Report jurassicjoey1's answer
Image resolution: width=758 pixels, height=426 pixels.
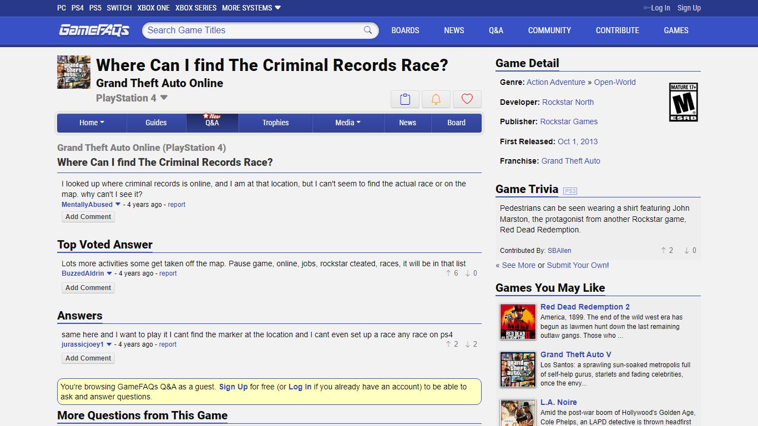[168, 344]
